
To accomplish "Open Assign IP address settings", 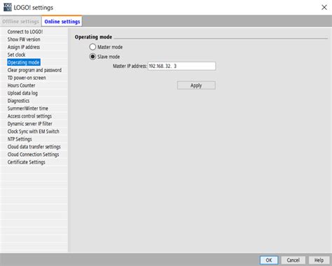I will (x=24, y=47).
